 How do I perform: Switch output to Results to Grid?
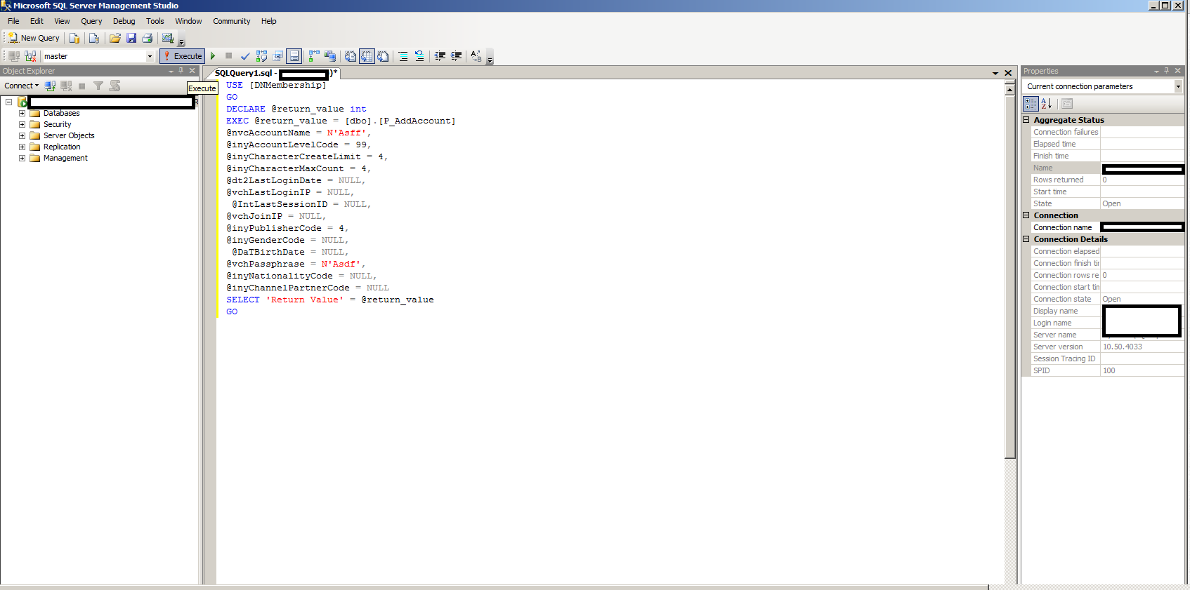click(367, 56)
